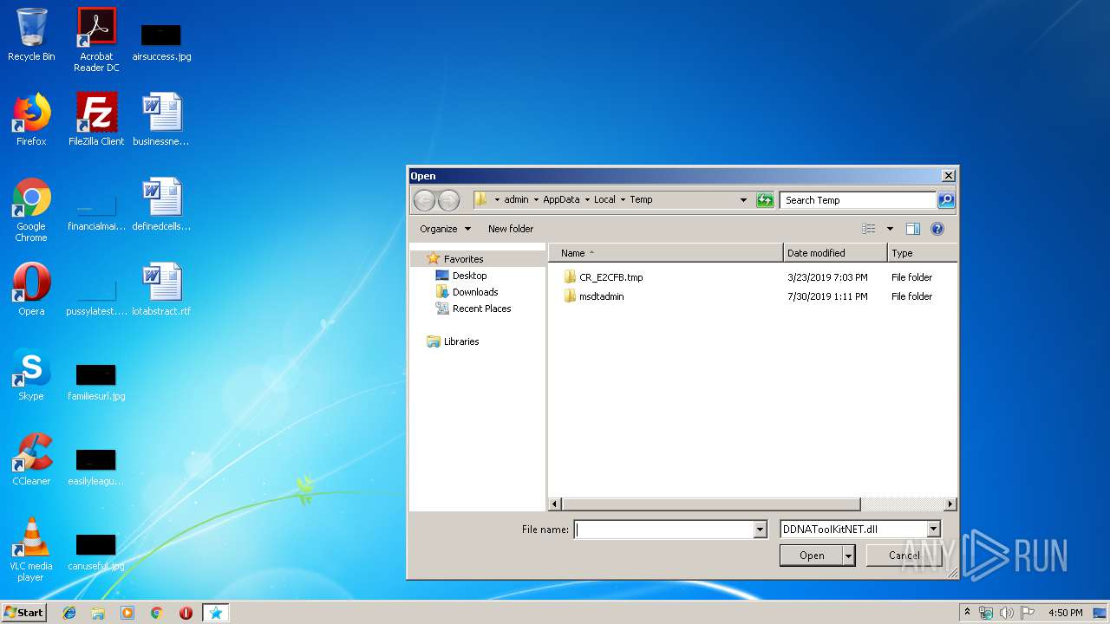
Task: Change view with the views icon
Action: point(869,229)
